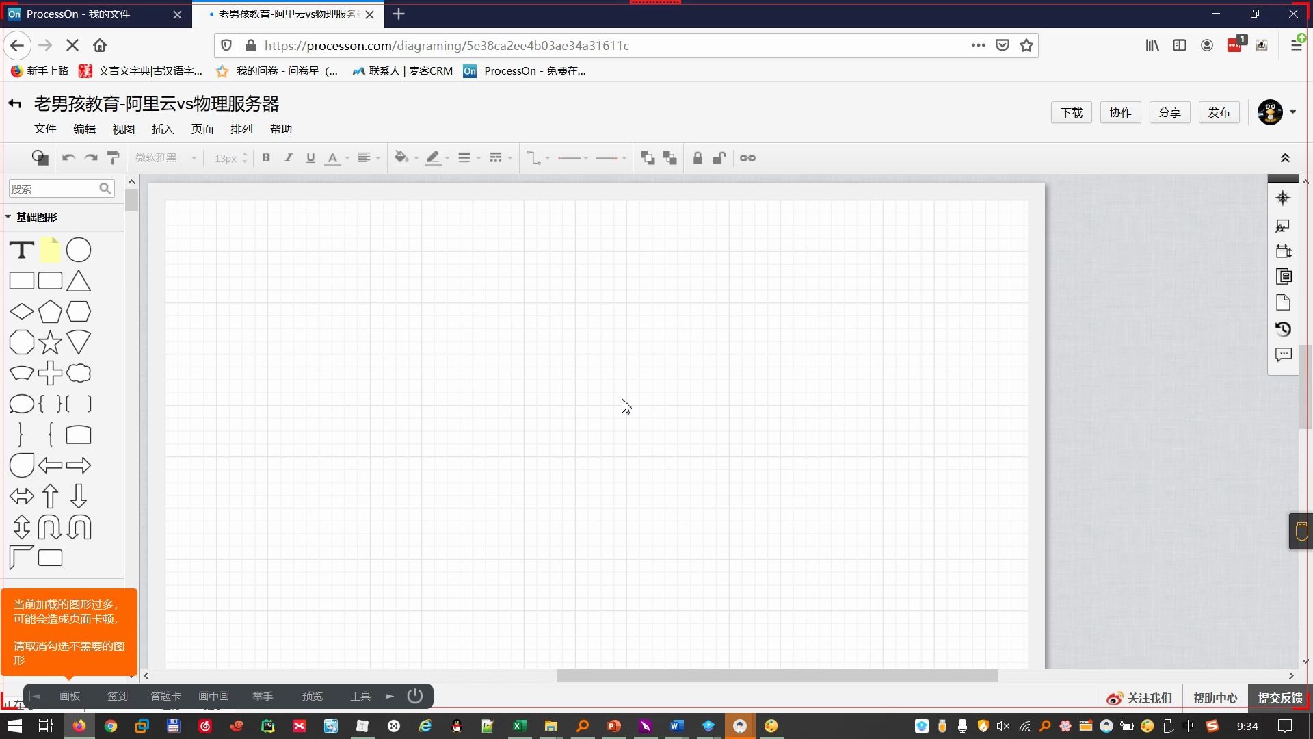The height and width of the screenshot is (739, 1313).
Task: Click the 发布 button
Action: click(1219, 112)
